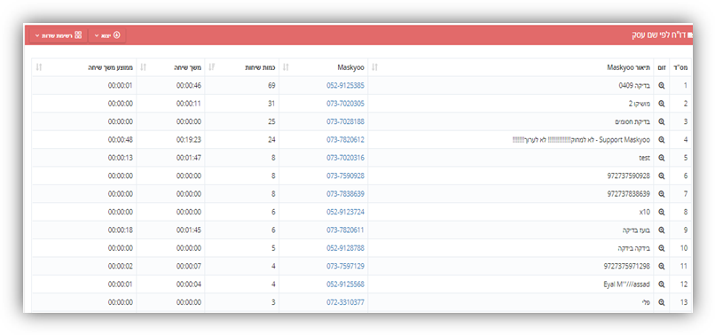This screenshot has height=335, width=715.
Task: Sort by the Maskyoo number column
Action: coord(286,67)
